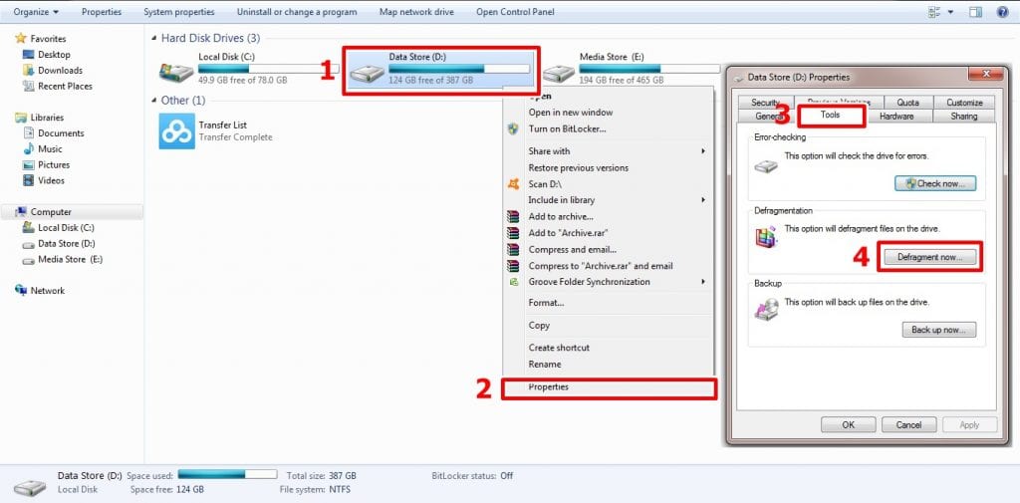Screen dimensions: 1020x503
Task: Click Map network drive
Action: coord(417,12)
